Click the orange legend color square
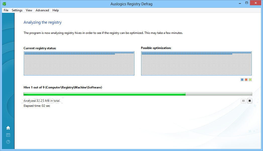The image size is (263, 151). point(246,80)
